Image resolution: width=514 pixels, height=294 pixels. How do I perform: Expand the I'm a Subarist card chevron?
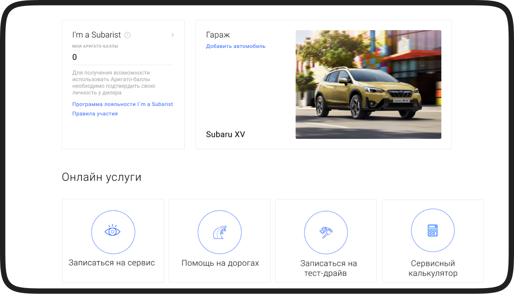point(172,35)
